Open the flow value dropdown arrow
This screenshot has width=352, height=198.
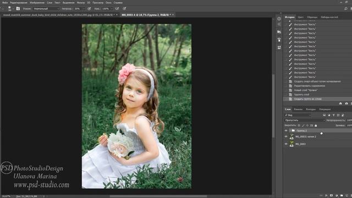tap(112, 9)
